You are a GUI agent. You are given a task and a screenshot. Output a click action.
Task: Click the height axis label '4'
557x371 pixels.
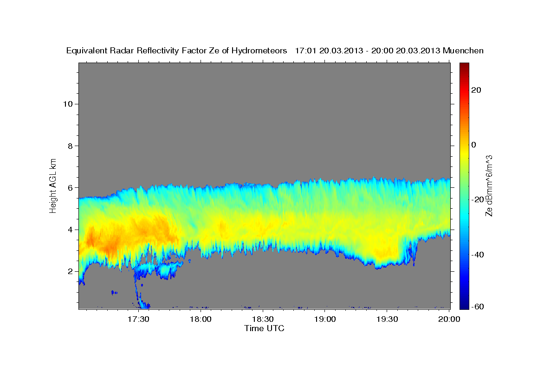pyautogui.click(x=70, y=230)
